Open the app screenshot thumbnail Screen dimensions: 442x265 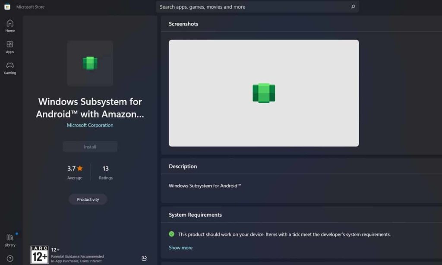click(263, 93)
